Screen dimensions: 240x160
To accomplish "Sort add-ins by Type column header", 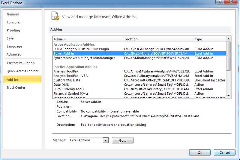I will tap(209, 39).
